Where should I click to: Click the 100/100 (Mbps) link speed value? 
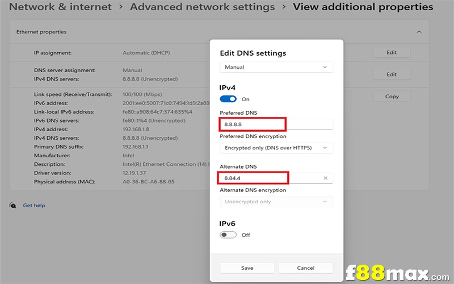click(x=142, y=94)
